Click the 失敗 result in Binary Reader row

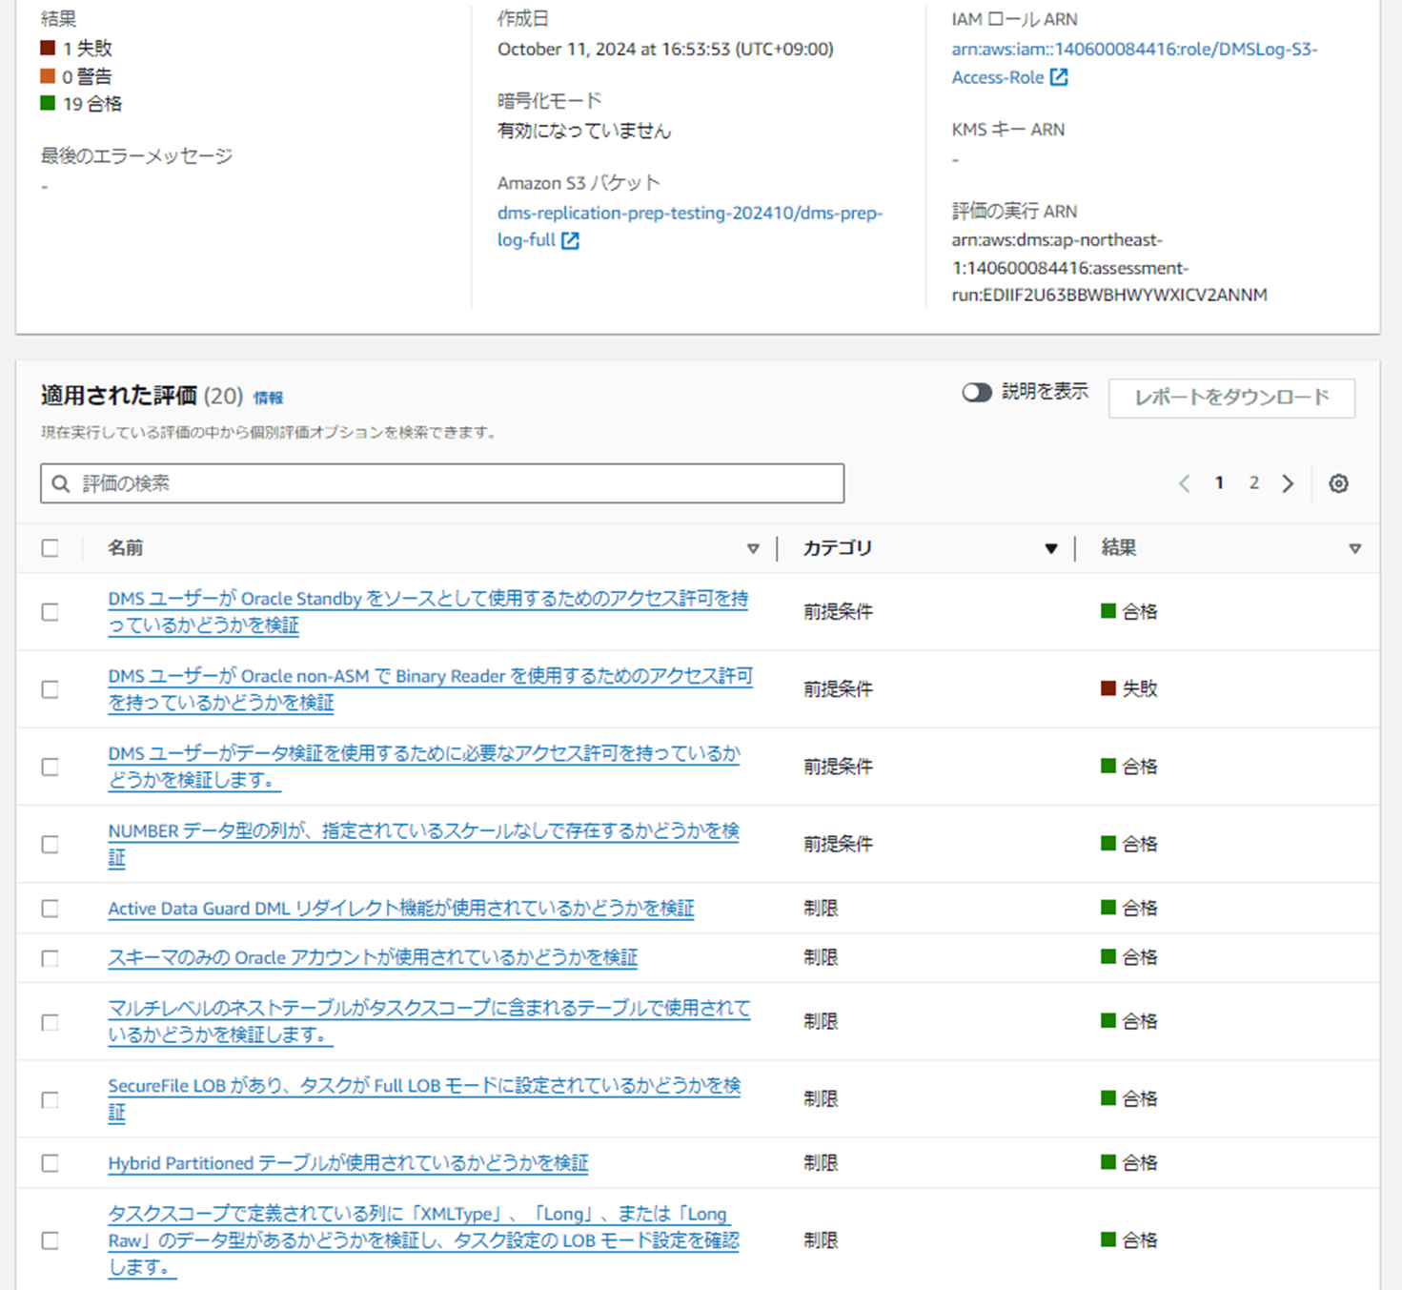click(1129, 688)
